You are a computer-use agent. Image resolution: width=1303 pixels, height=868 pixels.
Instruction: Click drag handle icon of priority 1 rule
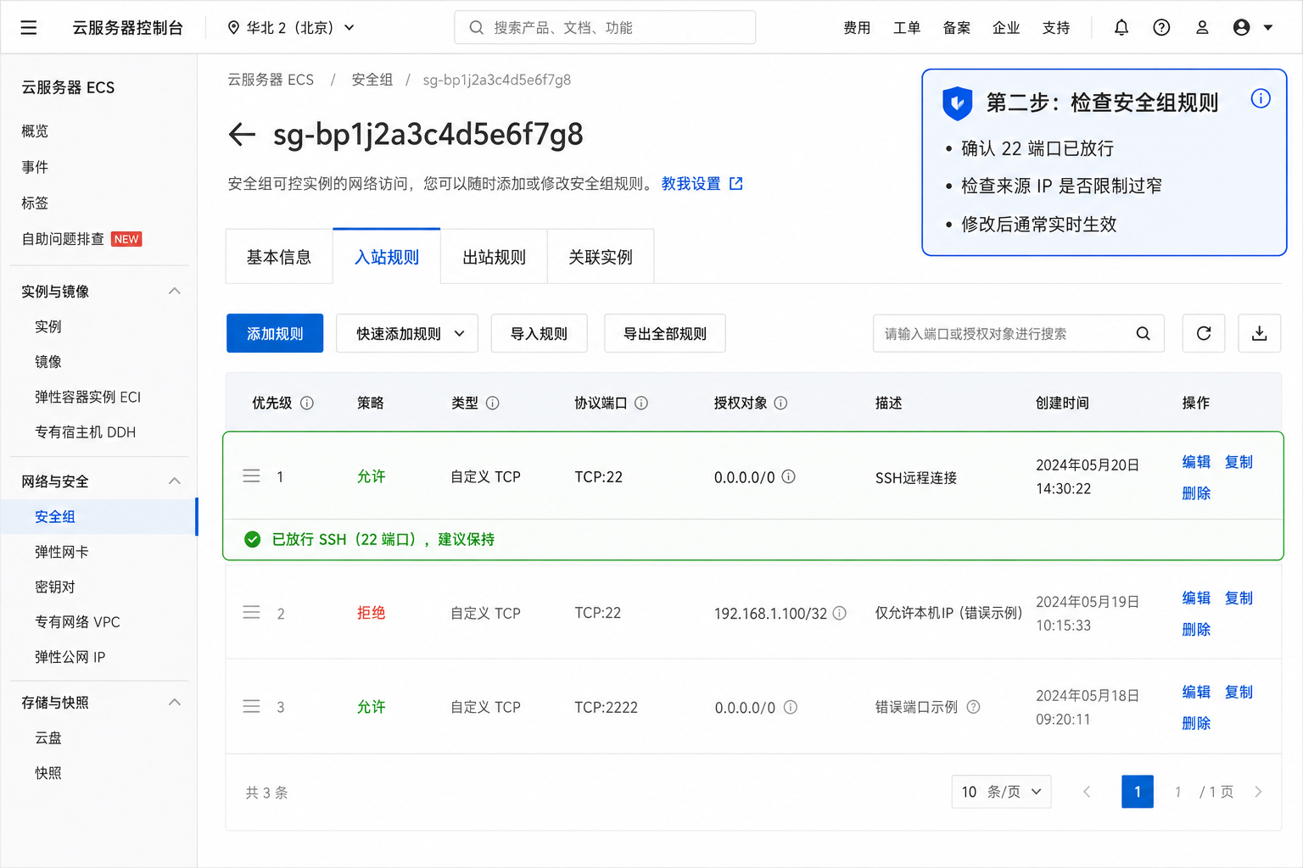pyautogui.click(x=252, y=476)
